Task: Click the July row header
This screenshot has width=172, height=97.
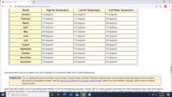Action: (26, 40)
